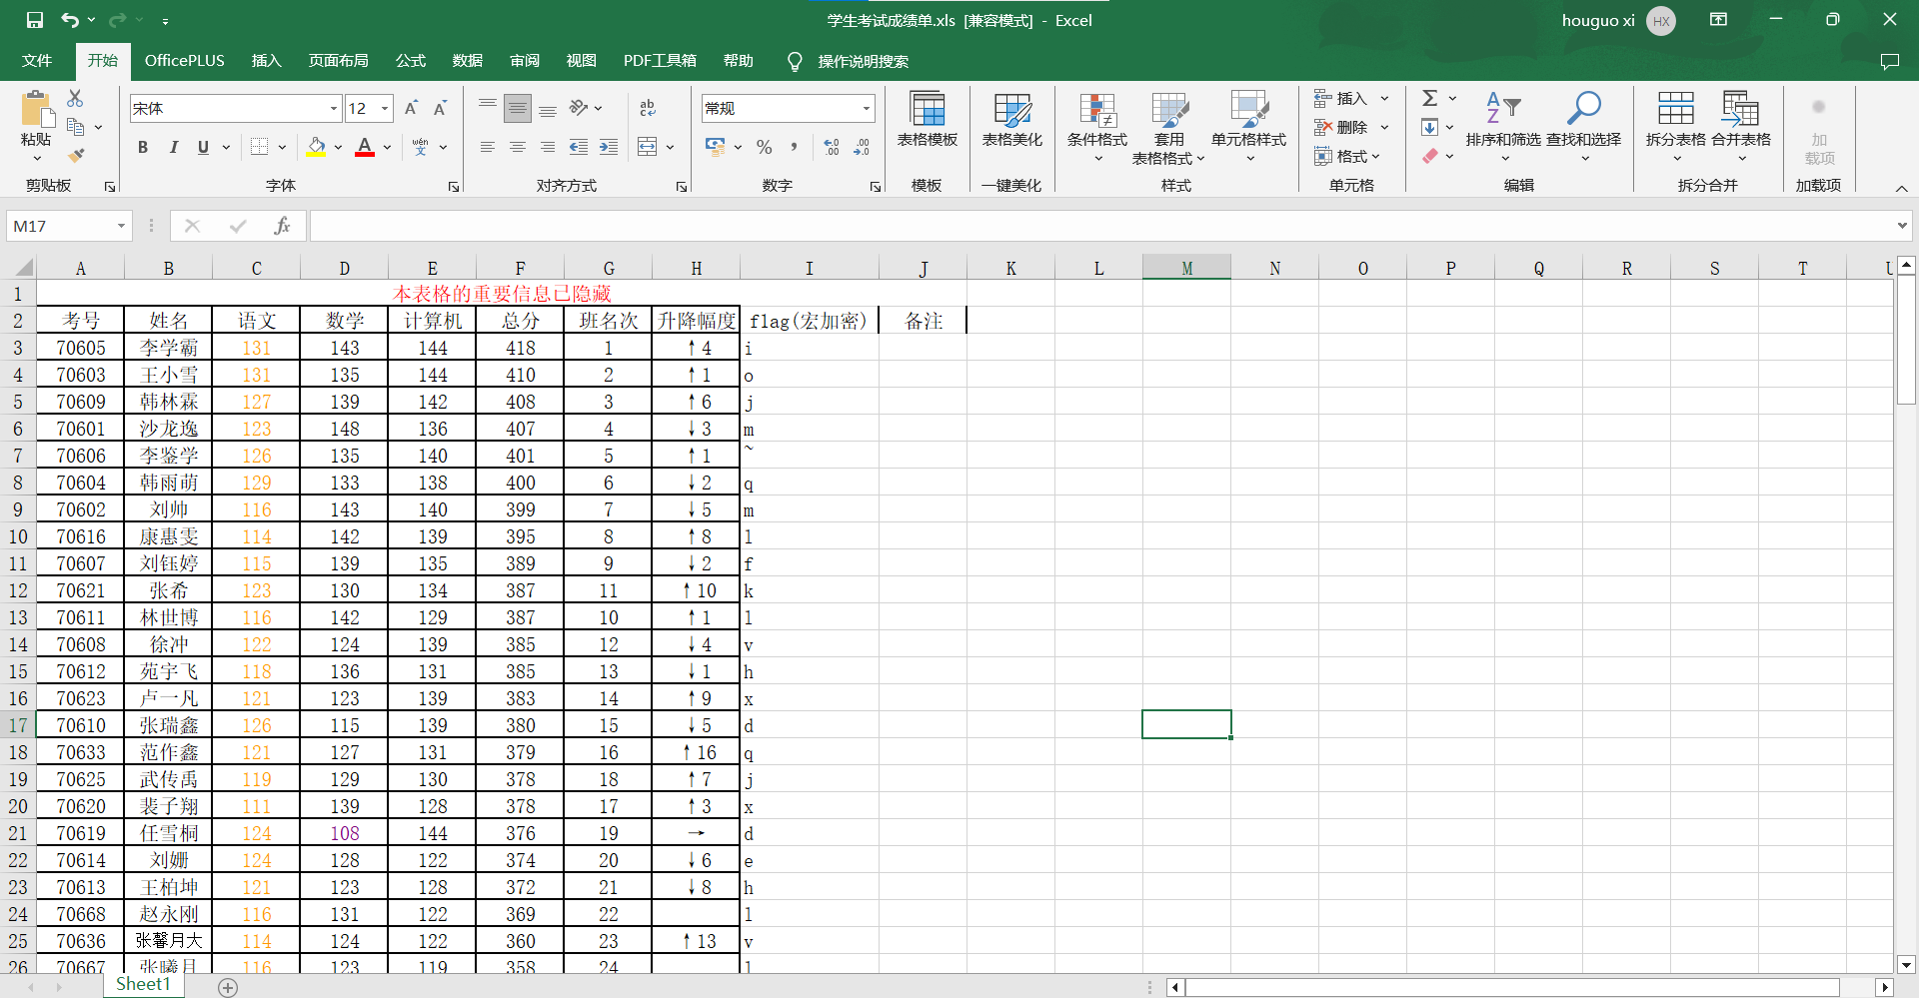This screenshot has height=998, width=1919.
Task: Apply the fill color bucket
Action: click(316, 147)
